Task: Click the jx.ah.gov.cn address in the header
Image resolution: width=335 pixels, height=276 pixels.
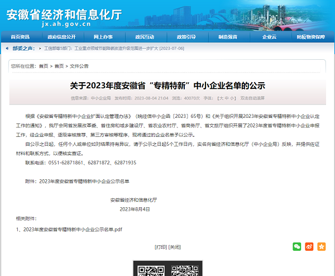Action: click(x=66, y=24)
